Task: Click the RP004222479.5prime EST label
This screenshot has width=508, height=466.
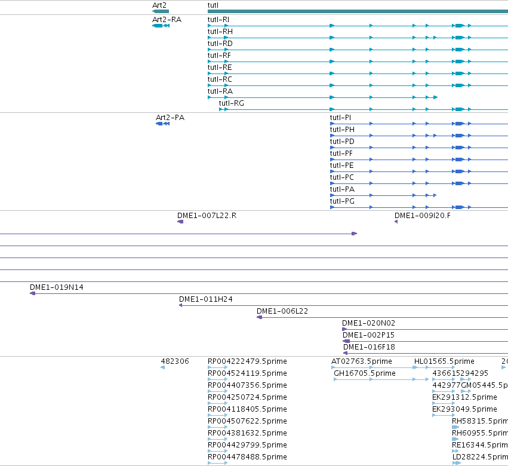Action: 247,361
